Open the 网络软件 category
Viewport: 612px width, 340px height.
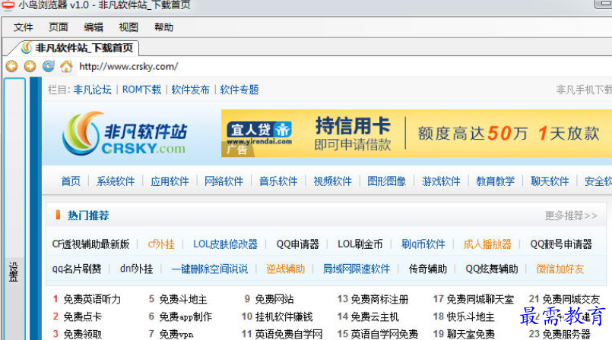(x=224, y=181)
